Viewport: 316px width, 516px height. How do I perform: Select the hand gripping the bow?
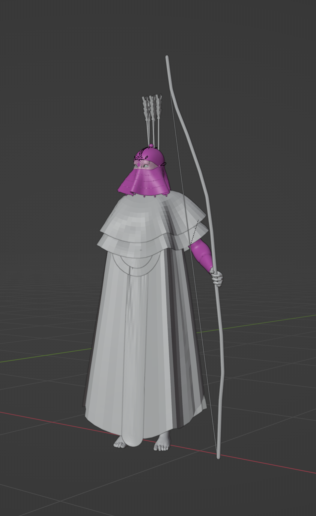pos(217,277)
